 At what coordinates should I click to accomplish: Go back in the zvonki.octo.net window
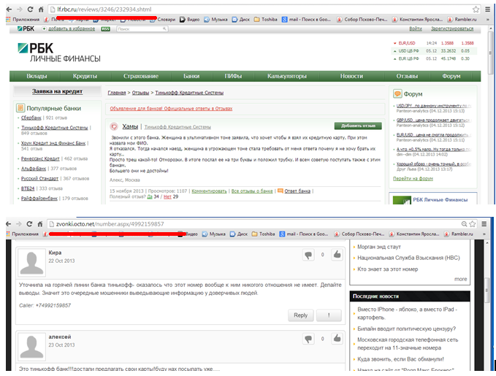(9, 224)
